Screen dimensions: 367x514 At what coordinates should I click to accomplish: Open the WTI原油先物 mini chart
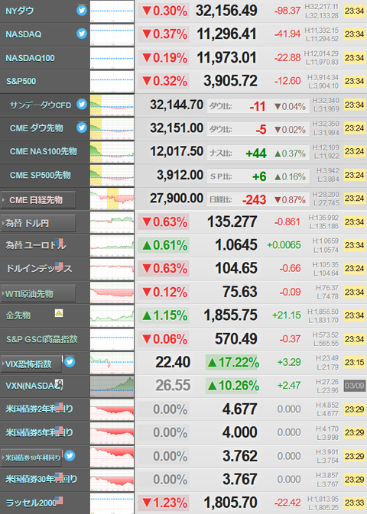click(x=112, y=293)
